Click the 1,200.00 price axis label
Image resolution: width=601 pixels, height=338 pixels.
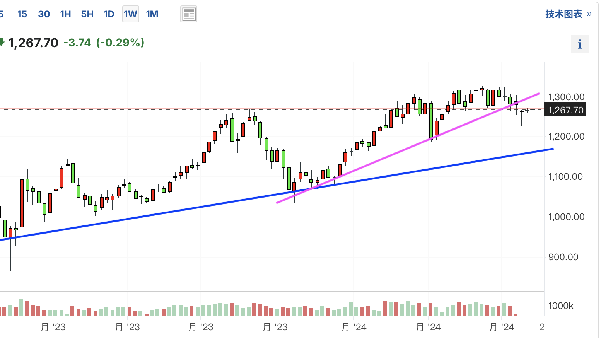pos(566,136)
